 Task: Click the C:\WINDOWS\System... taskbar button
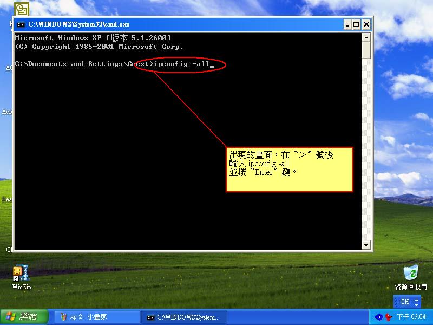coord(184,317)
